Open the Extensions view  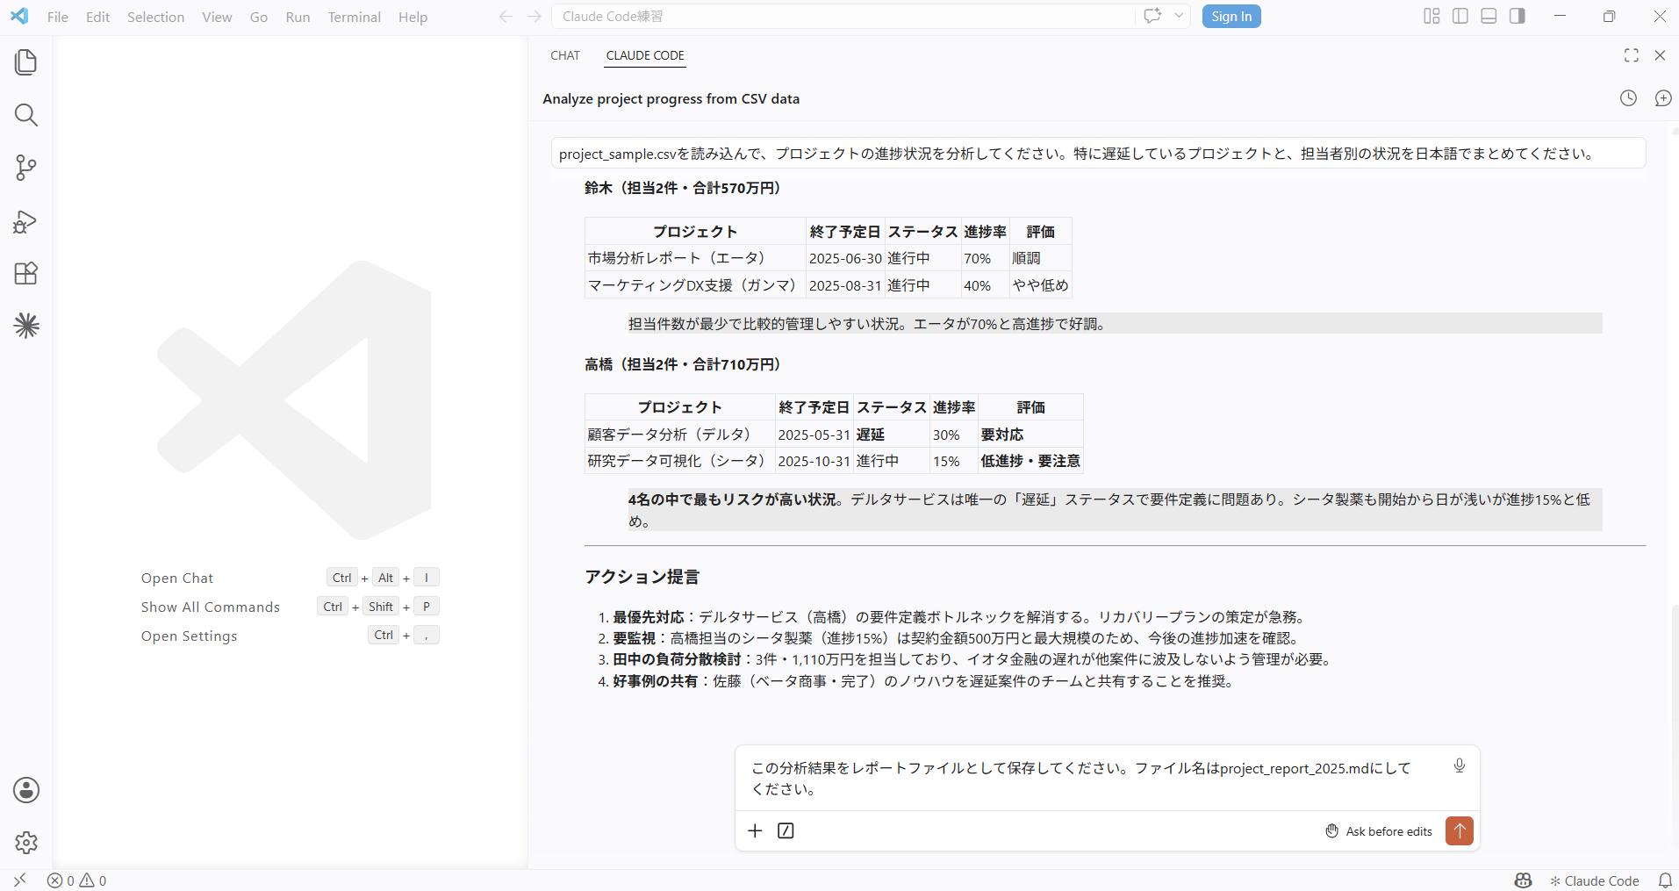[26, 273]
